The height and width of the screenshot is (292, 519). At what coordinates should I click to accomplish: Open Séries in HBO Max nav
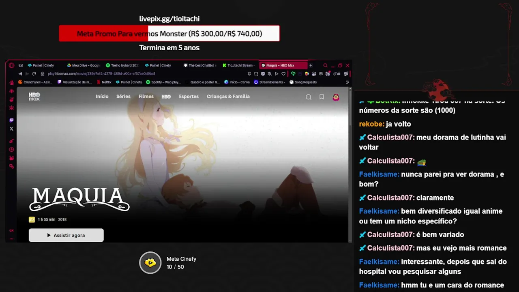[x=123, y=97]
